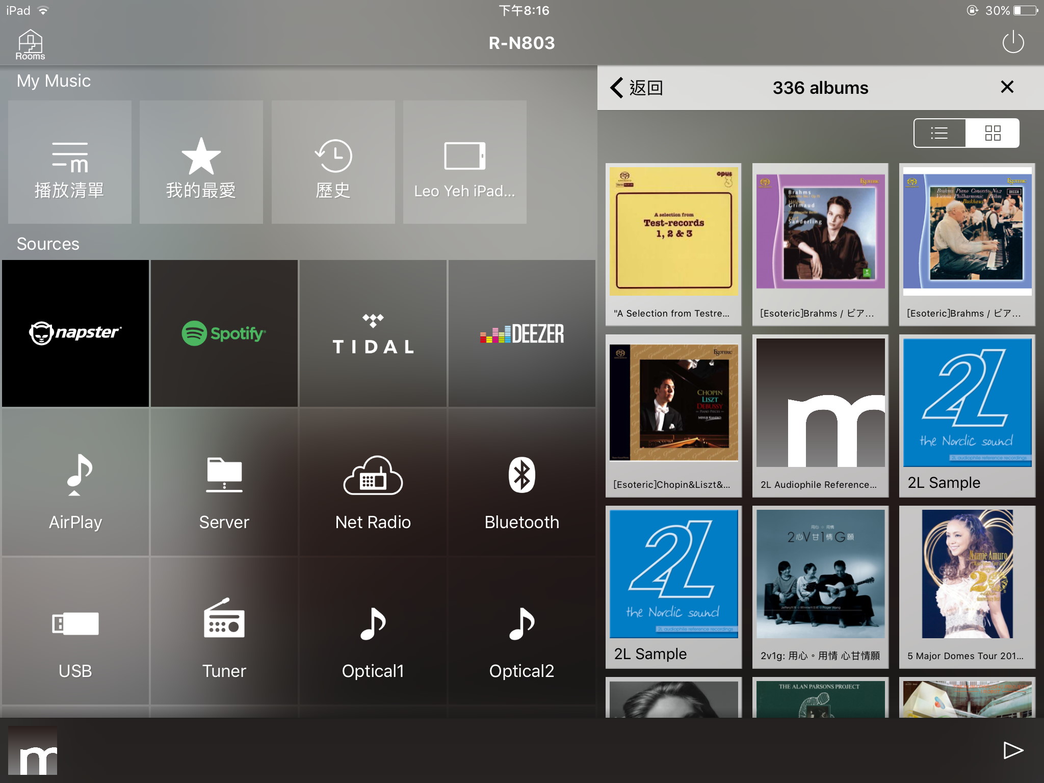Open the 播放清單 playlist tile
Screen dimensions: 1044x783
(70, 162)
